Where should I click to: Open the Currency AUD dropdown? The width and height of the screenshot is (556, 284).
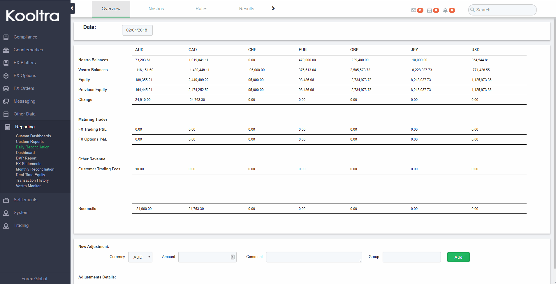coord(140,257)
